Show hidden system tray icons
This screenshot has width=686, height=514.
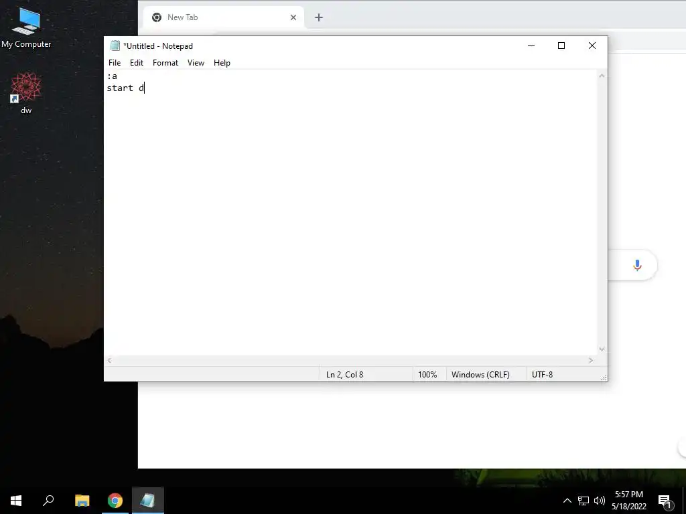point(567,501)
